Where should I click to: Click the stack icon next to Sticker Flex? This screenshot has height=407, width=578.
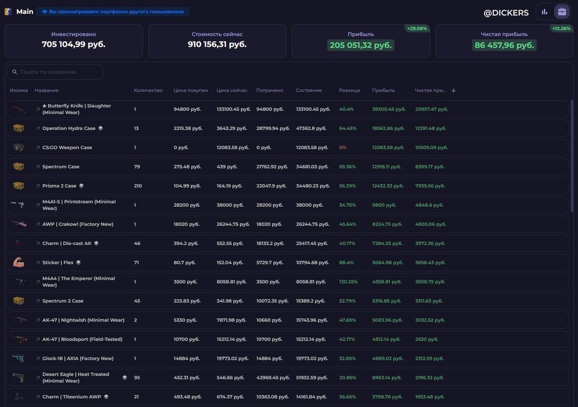tap(79, 263)
